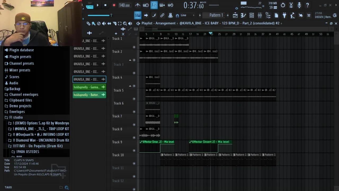Select the Slice tool in playlist toolbar
This screenshot has height=191, width=339.
[114, 23]
